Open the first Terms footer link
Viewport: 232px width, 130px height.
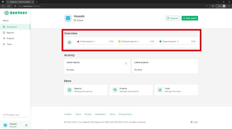tap(78, 114)
